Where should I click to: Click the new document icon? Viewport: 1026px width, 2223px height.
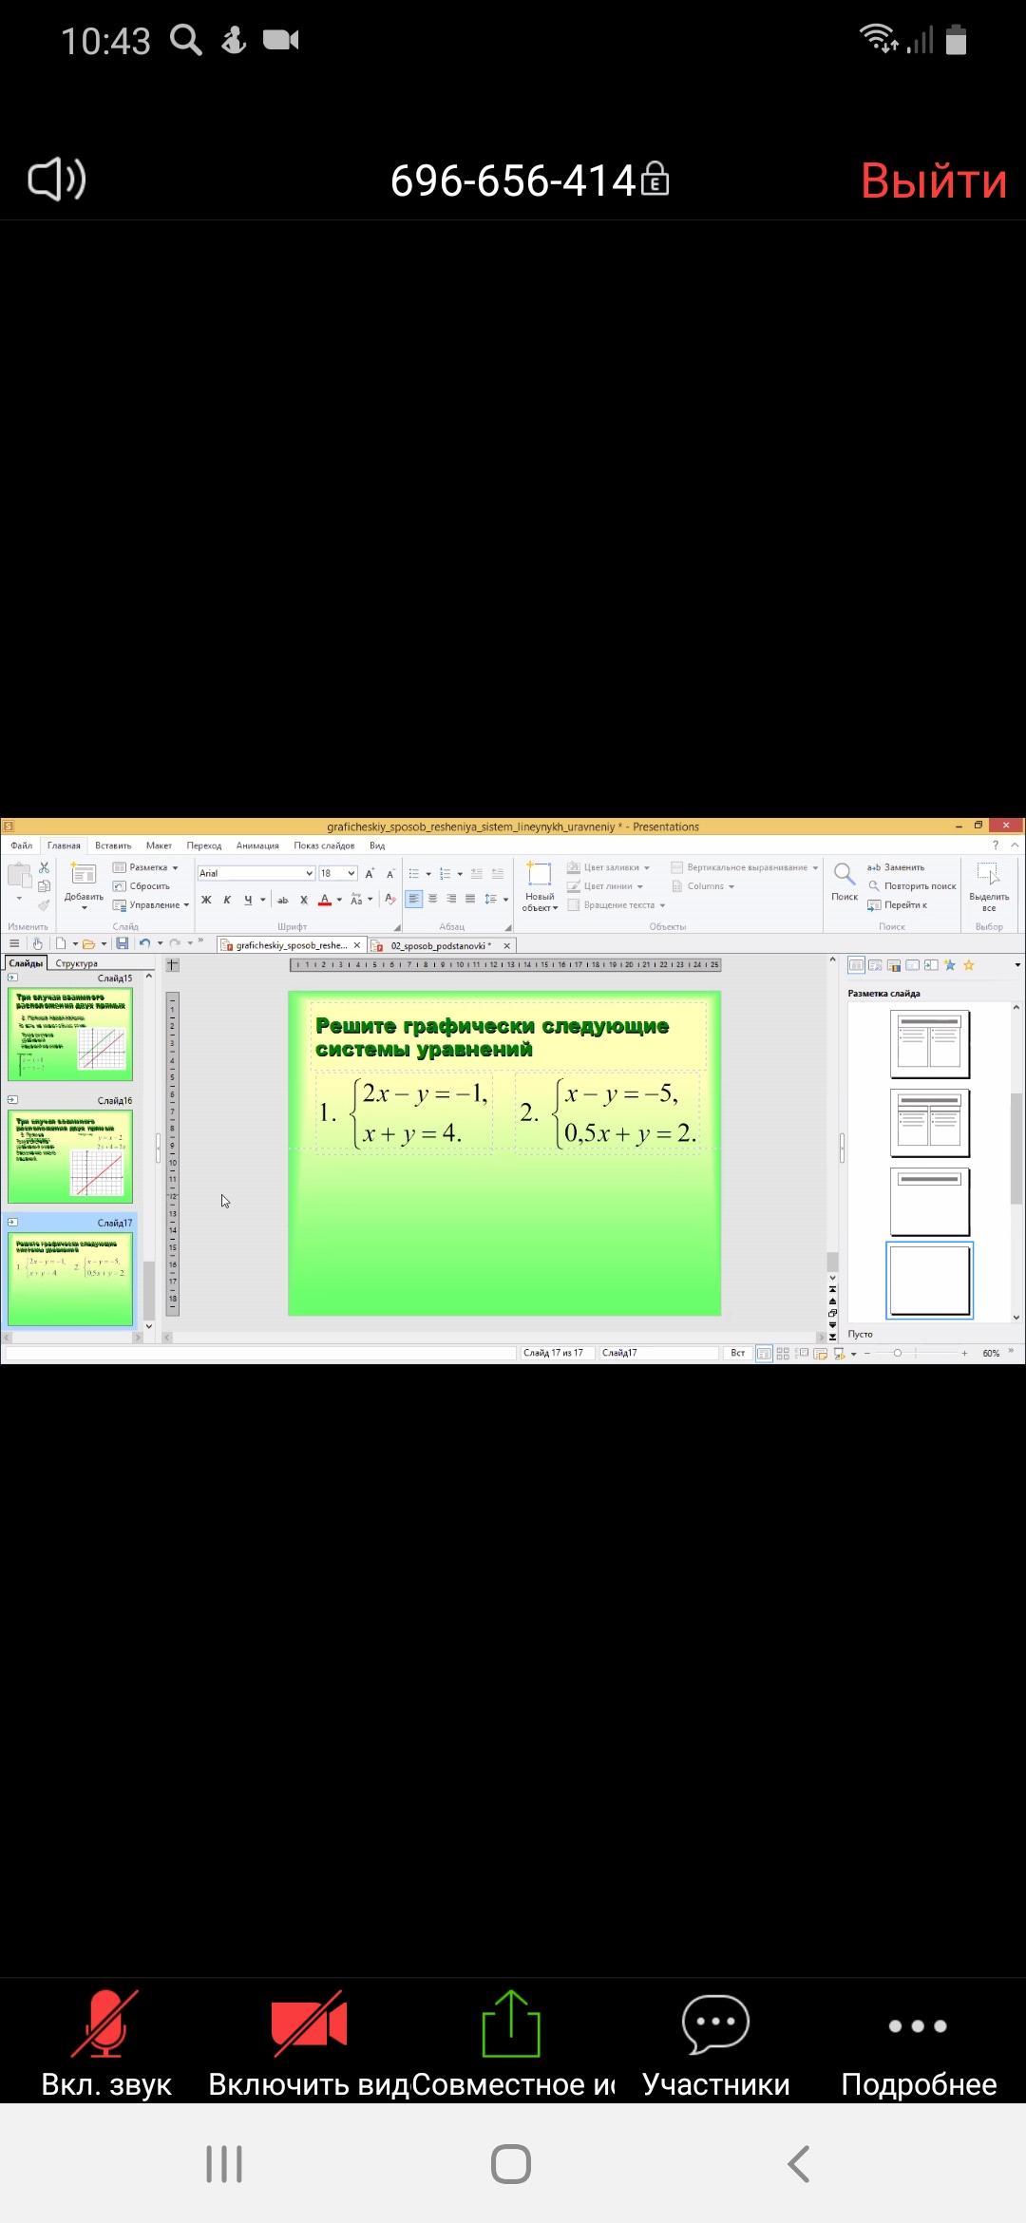61,943
